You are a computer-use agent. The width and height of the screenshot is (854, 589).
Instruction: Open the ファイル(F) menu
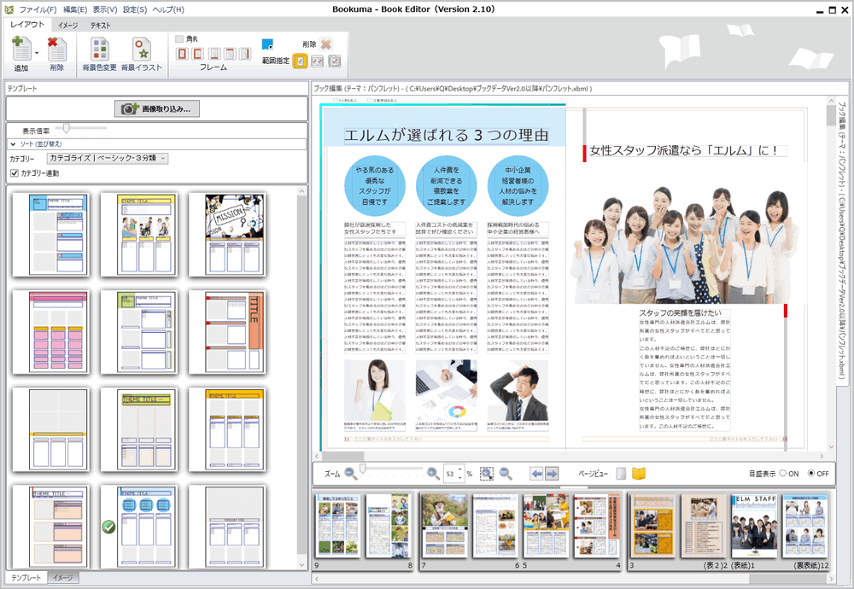(x=38, y=9)
